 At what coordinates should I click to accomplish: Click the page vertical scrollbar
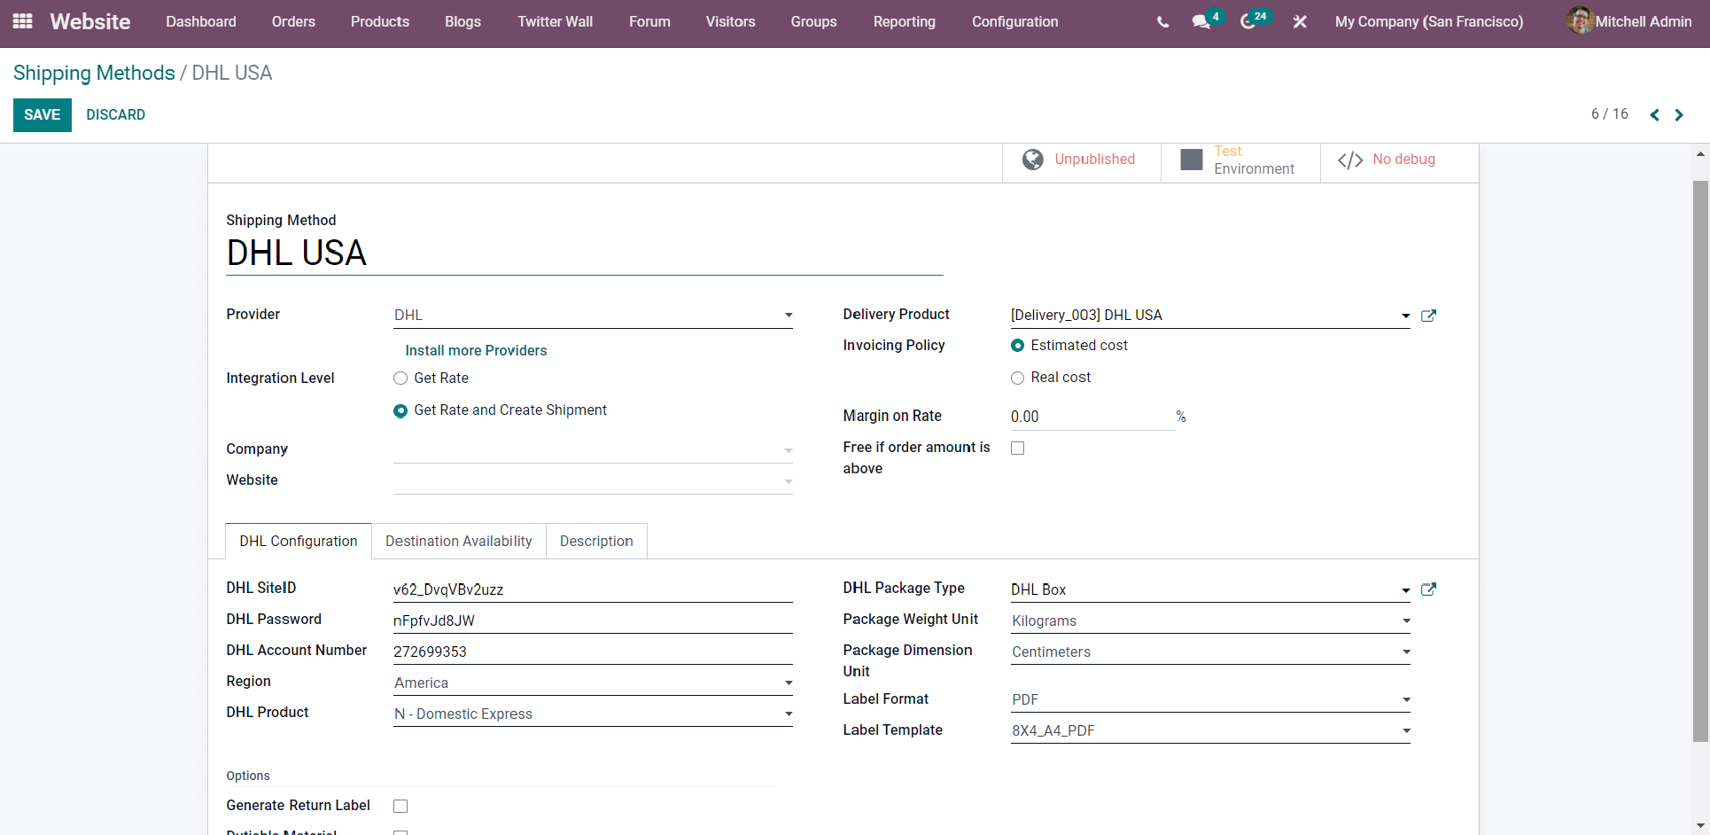[x=1700, y=461]
